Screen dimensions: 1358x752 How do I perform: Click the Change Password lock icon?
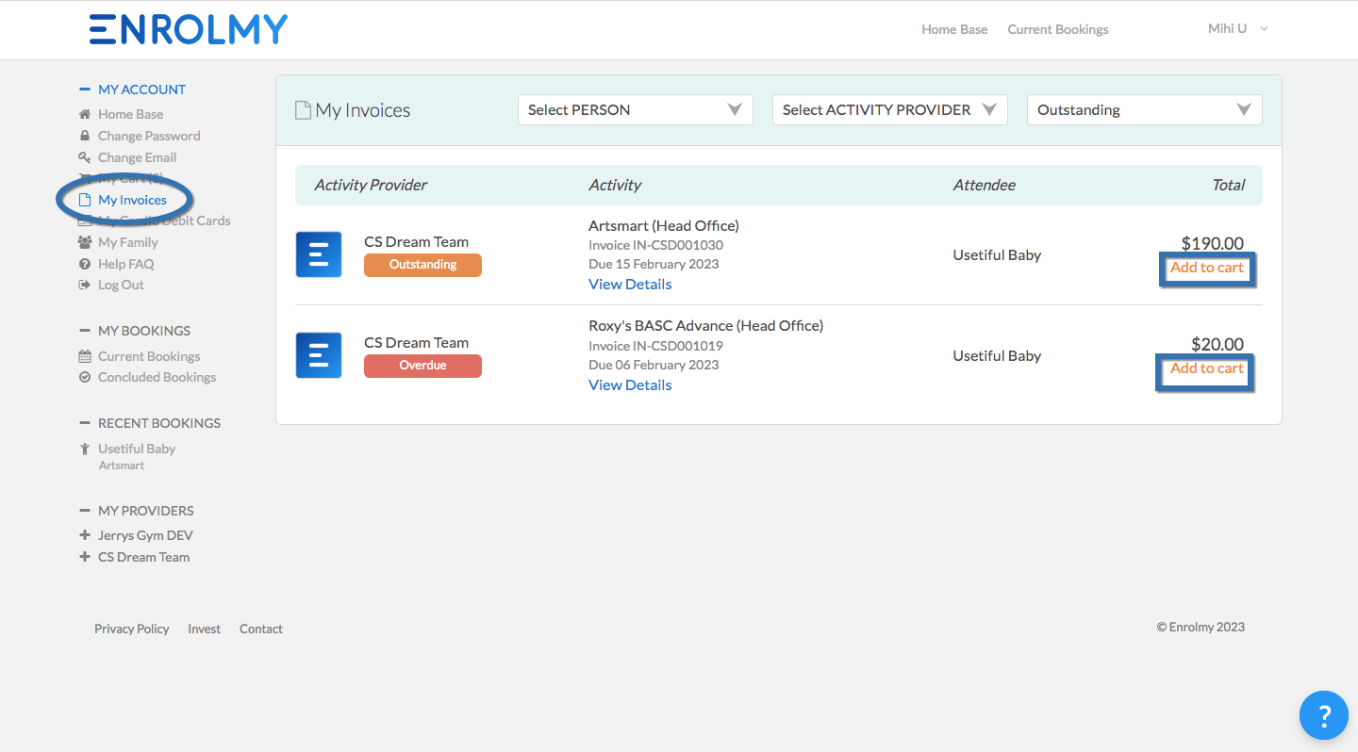tap(84, 136)
